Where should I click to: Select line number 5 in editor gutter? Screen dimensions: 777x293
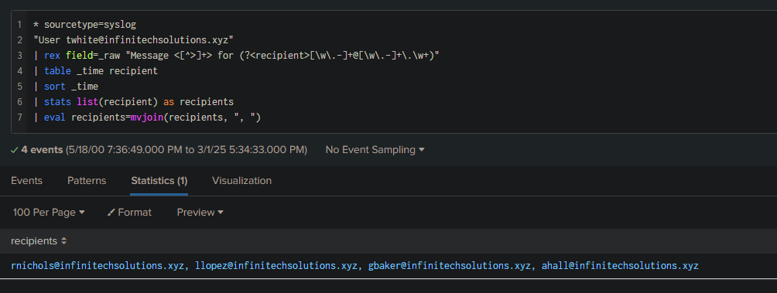[19, 87]
